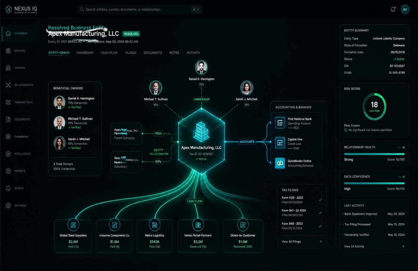This screenshot has height=271, width=418.
Task: Open the Compliance sidebar icon
Action: [8, 137]
